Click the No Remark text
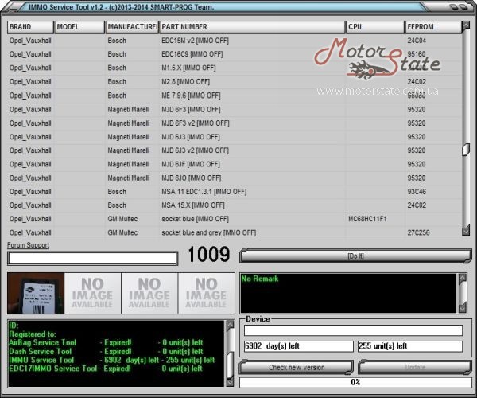 tap(259, 279)
